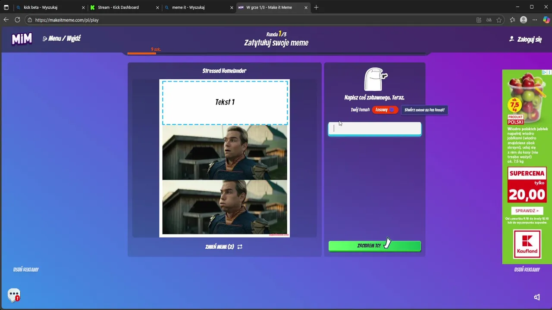The height and width of the screenshot is (310, 552).
Task: Click the 9 sek. timer label
Action: [x=156, y=50]
